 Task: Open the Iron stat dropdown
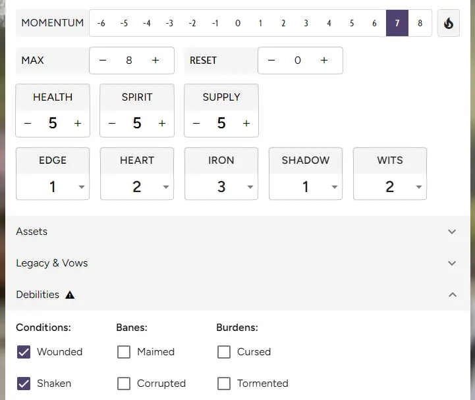[221, 187]
